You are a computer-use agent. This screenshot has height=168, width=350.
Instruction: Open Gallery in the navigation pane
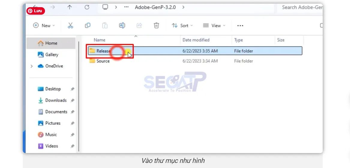(52, 55)
